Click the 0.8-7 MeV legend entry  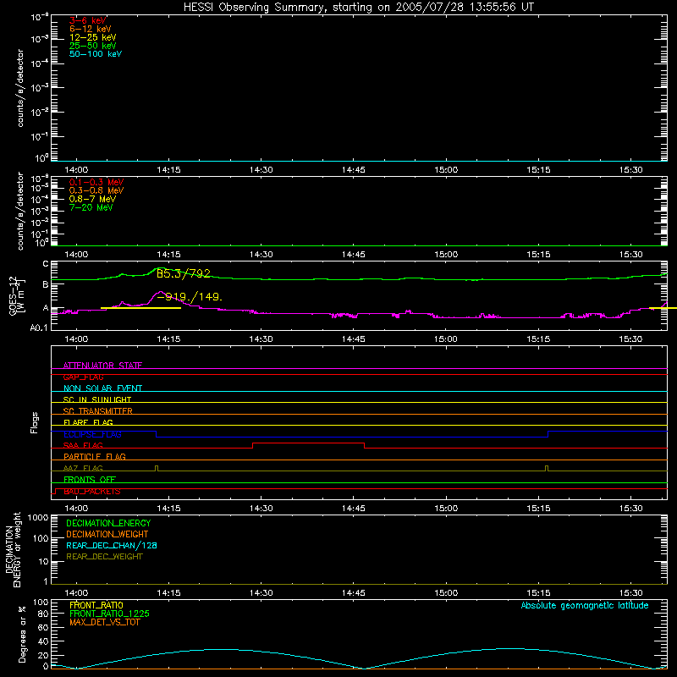pos(92,199)
